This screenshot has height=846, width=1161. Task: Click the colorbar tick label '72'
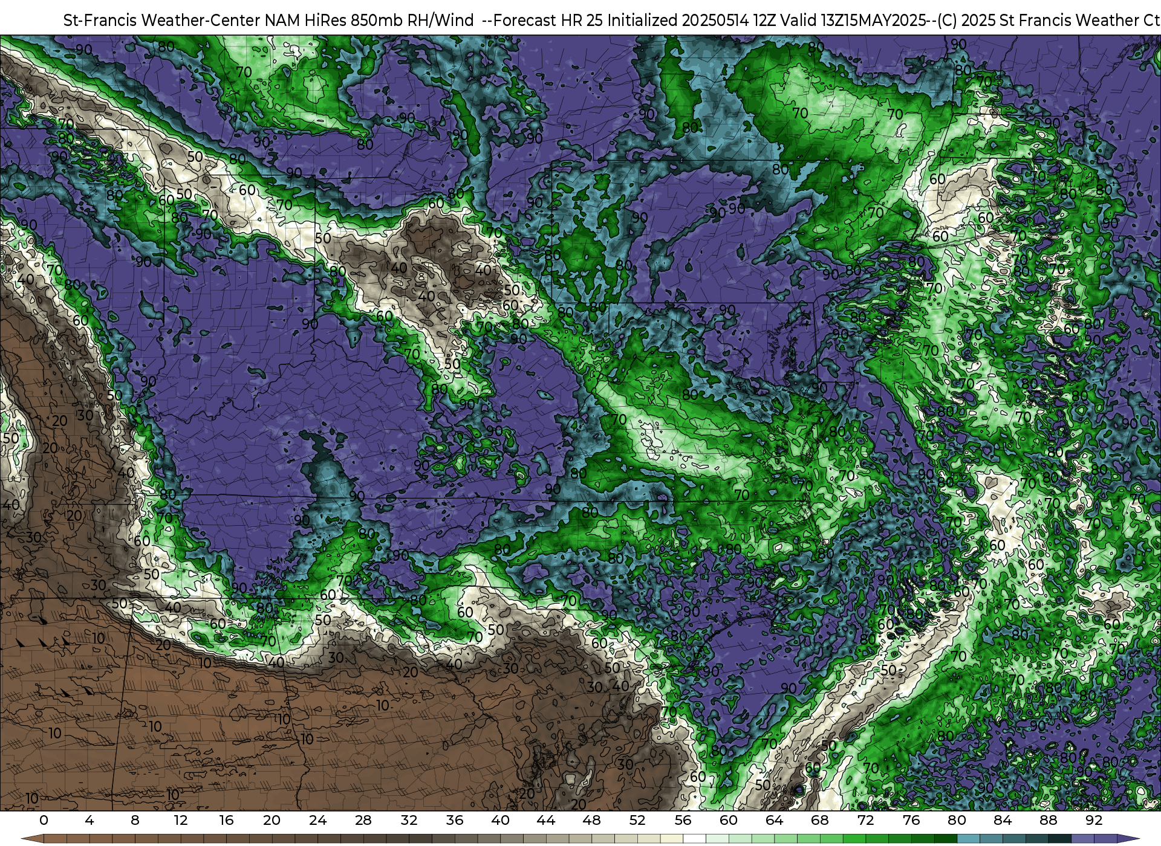[x=865, y=820]
